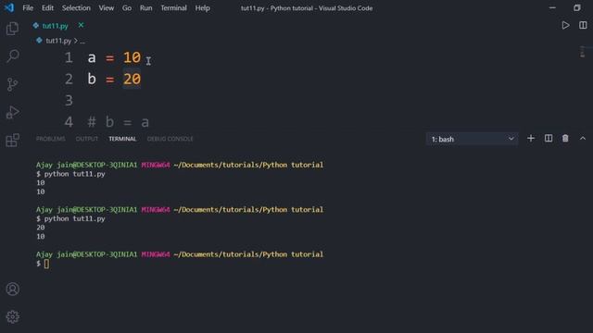Create a new terminal with plus icon
Viewport: 593px width, 333px height.
tap(531, 139)
